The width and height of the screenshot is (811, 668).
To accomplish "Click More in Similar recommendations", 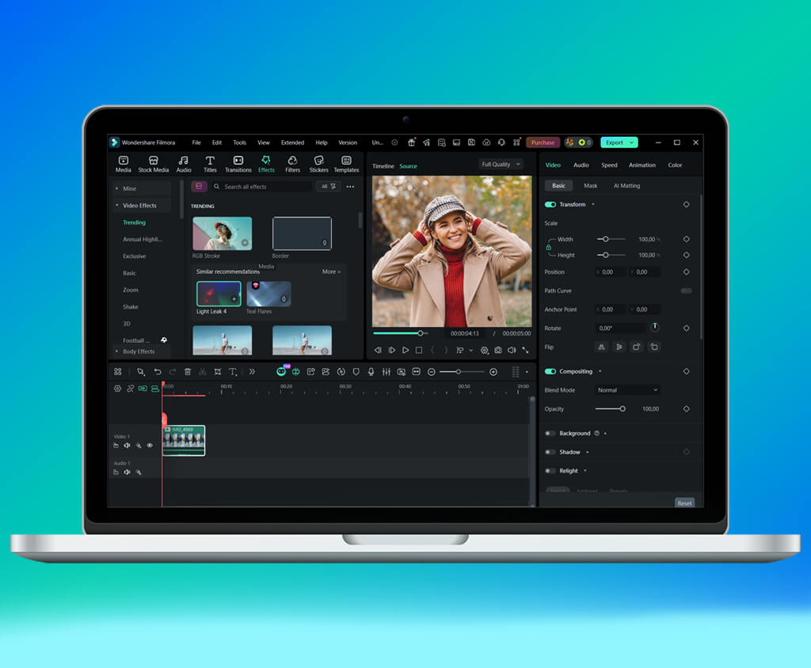I will coord(331,271).
